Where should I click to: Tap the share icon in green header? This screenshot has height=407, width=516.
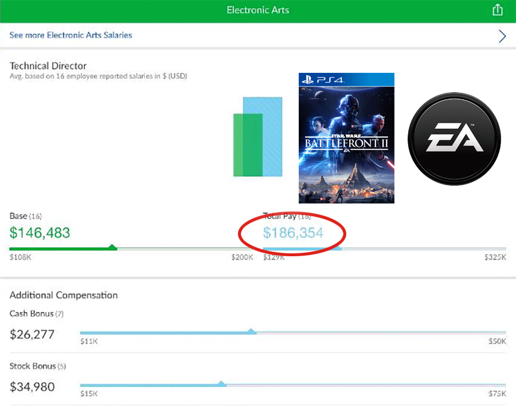(x=497, y=10)
